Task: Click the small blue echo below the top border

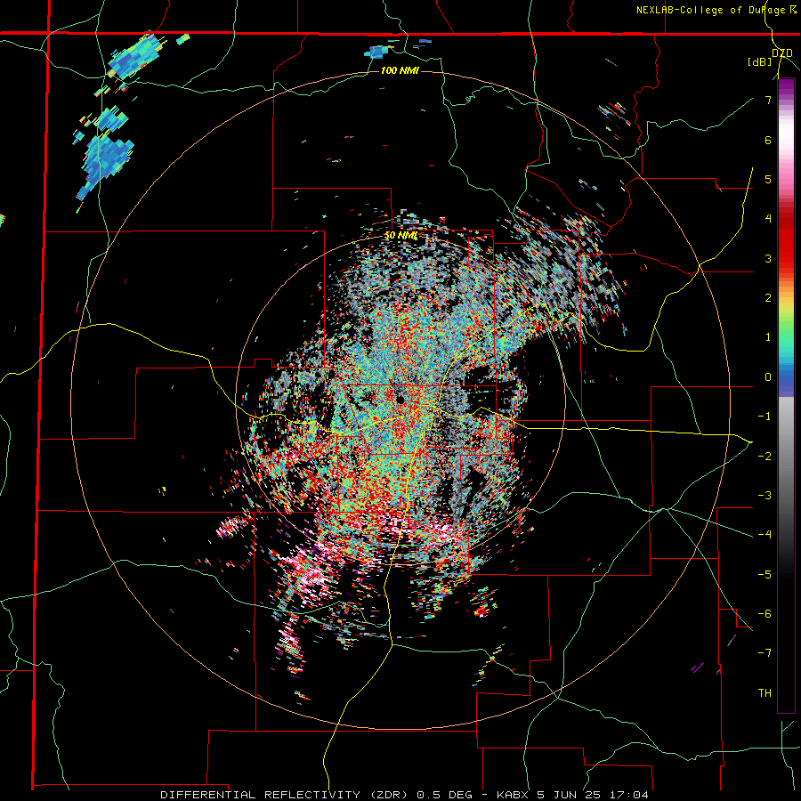Action: [x=377, y=53]
